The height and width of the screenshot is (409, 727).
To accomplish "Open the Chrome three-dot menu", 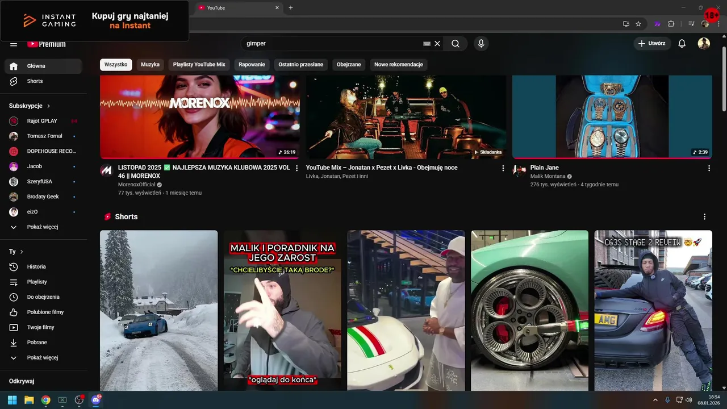I will [719, 24].
